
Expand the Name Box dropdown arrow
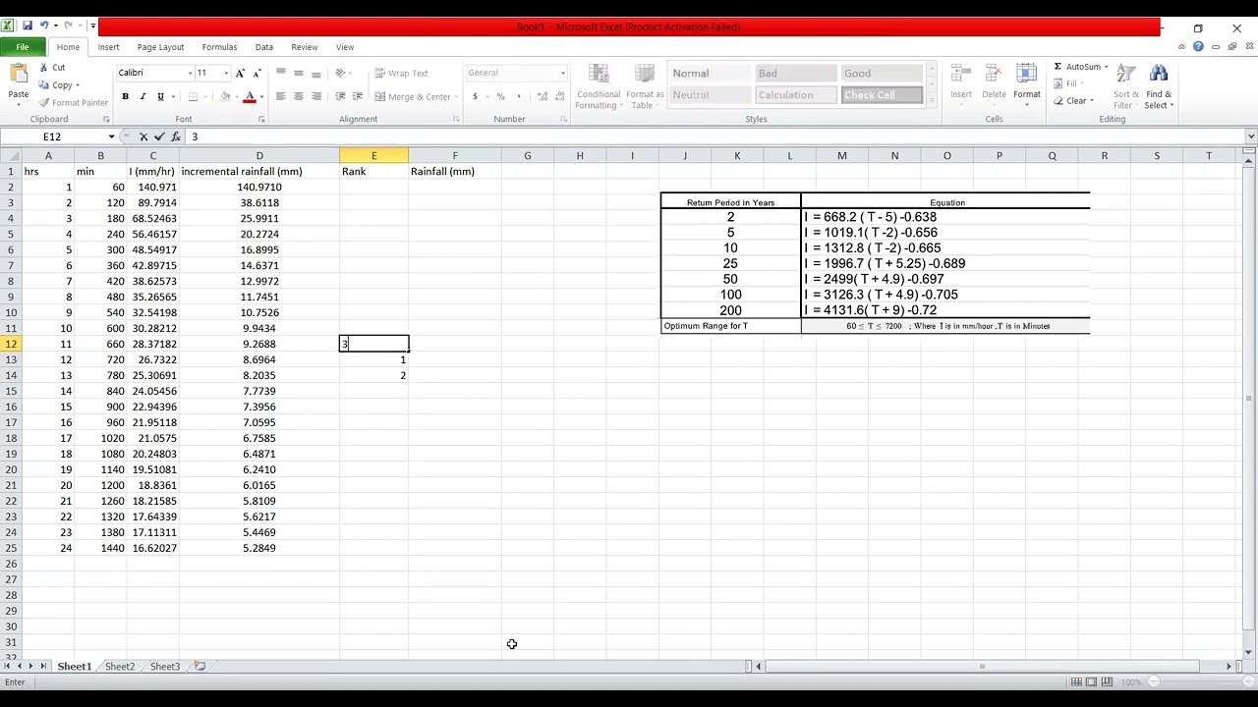point(111,136)
